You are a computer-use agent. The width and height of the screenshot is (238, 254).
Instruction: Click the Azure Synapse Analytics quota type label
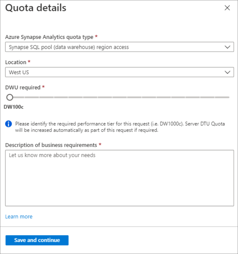coord(49,37)
